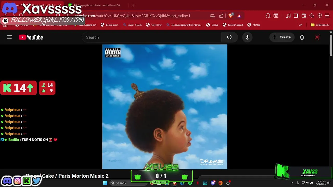
Task: Open Brave browser taskbar icon
Action: [175, 183]
